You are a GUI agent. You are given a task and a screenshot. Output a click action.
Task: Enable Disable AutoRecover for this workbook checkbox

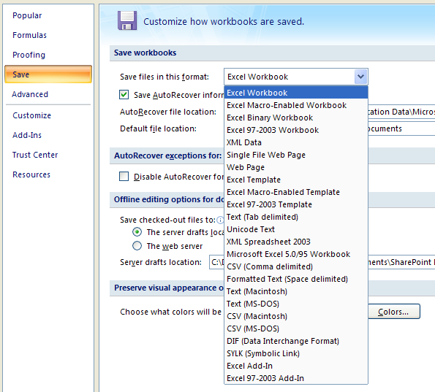pos(124,177)
